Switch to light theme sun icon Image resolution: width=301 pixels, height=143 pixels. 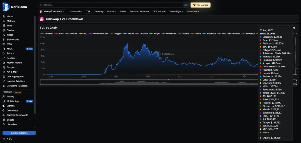[4, 139]
